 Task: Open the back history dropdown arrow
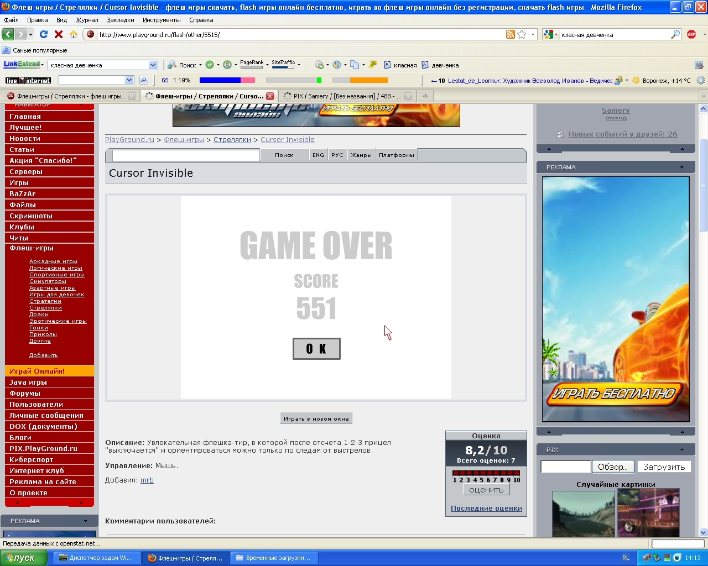coord(31,34)
